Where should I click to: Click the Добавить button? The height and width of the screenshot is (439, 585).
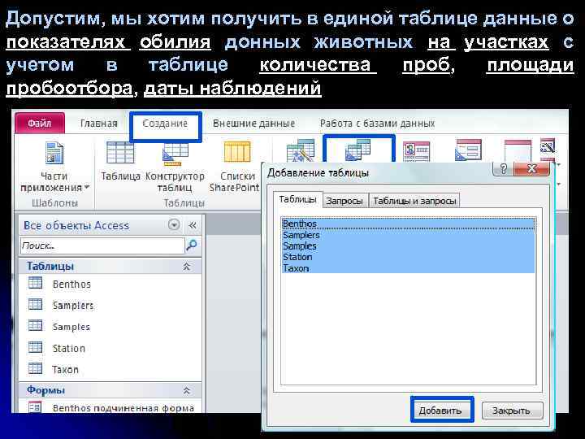pyautogui.click(x=442, y=411)
